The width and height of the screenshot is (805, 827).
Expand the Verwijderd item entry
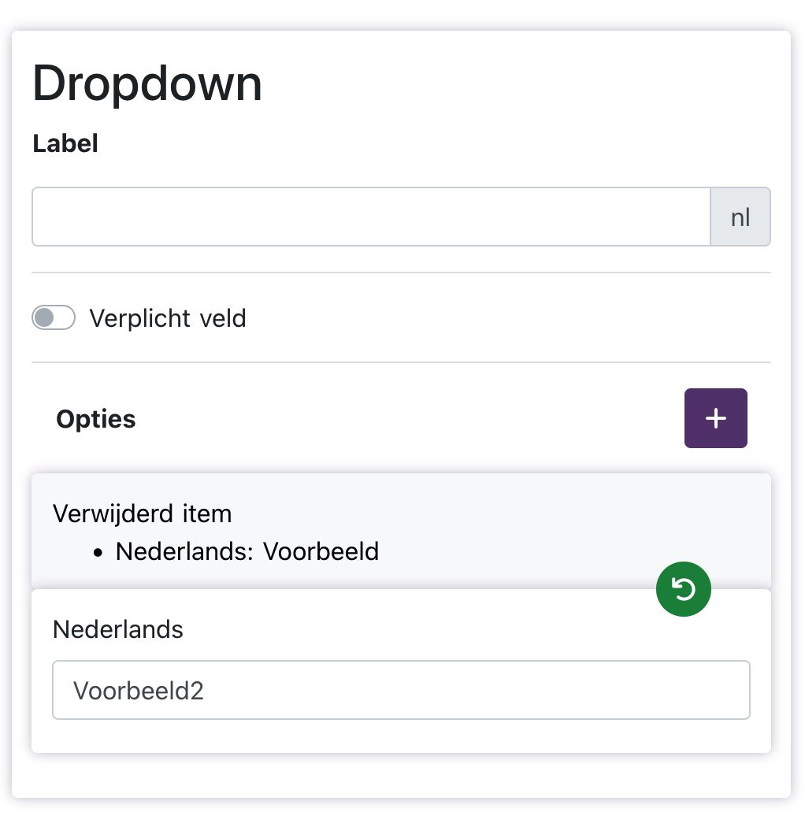[x=142, y=514]
